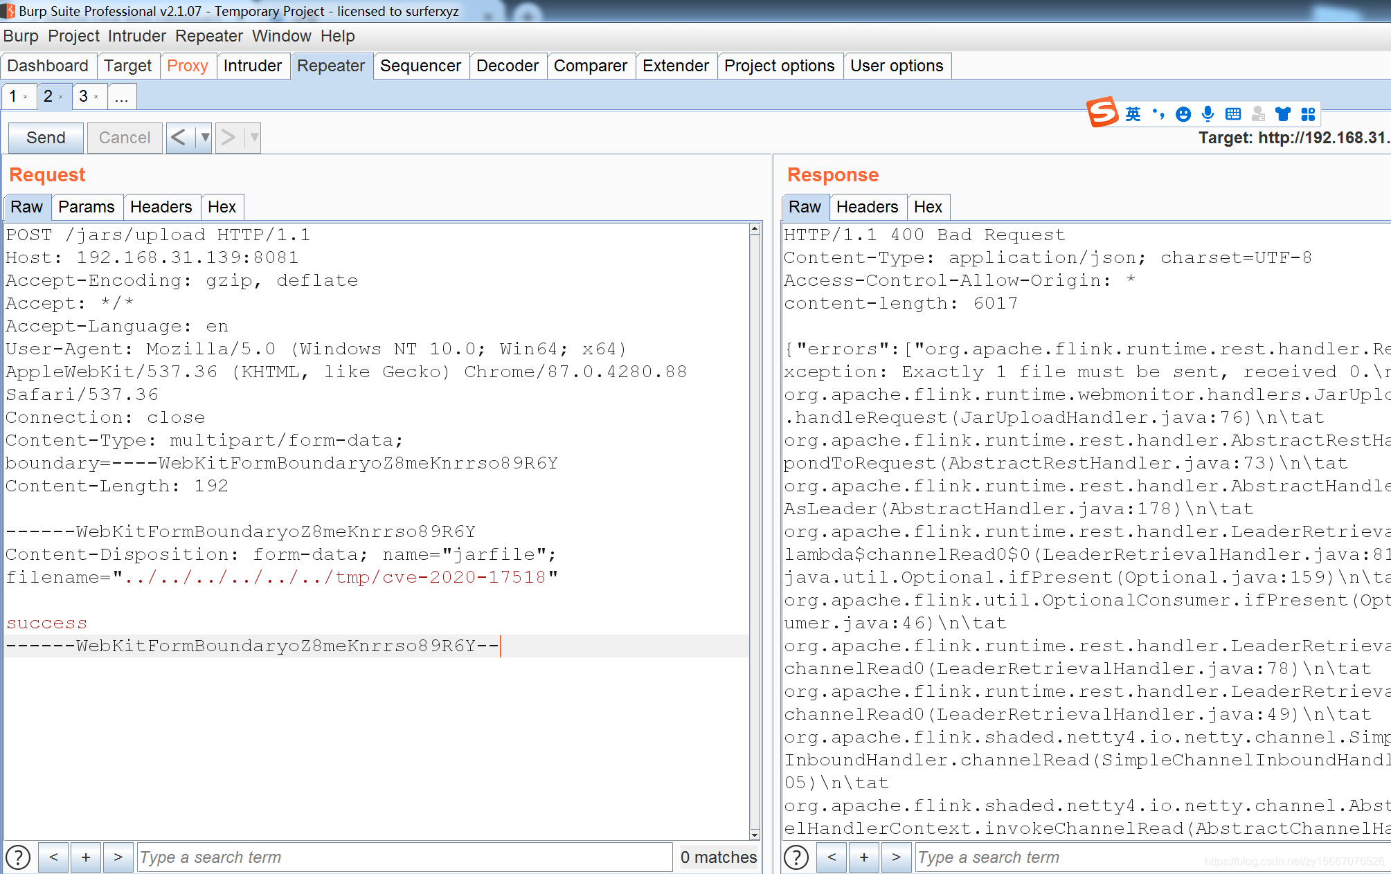Open the Project menu
Screen dimensions: 1391x874
coord(73,36)
